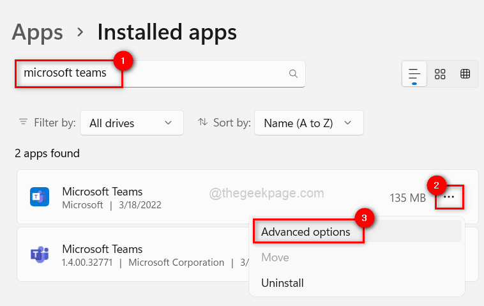Switch to table view layout
484x306 pixels.
[465, 74]
